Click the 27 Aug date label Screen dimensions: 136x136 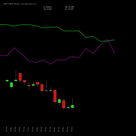[x=63, y=129]
